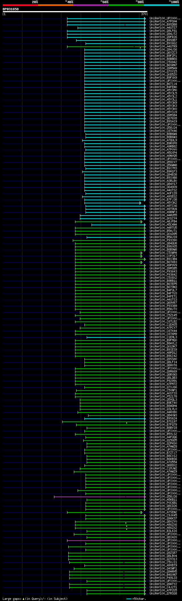Click the purple ~60% identity legend segment
The width and height of the screenshot is (182, 601).
click(x=91, y=5)
